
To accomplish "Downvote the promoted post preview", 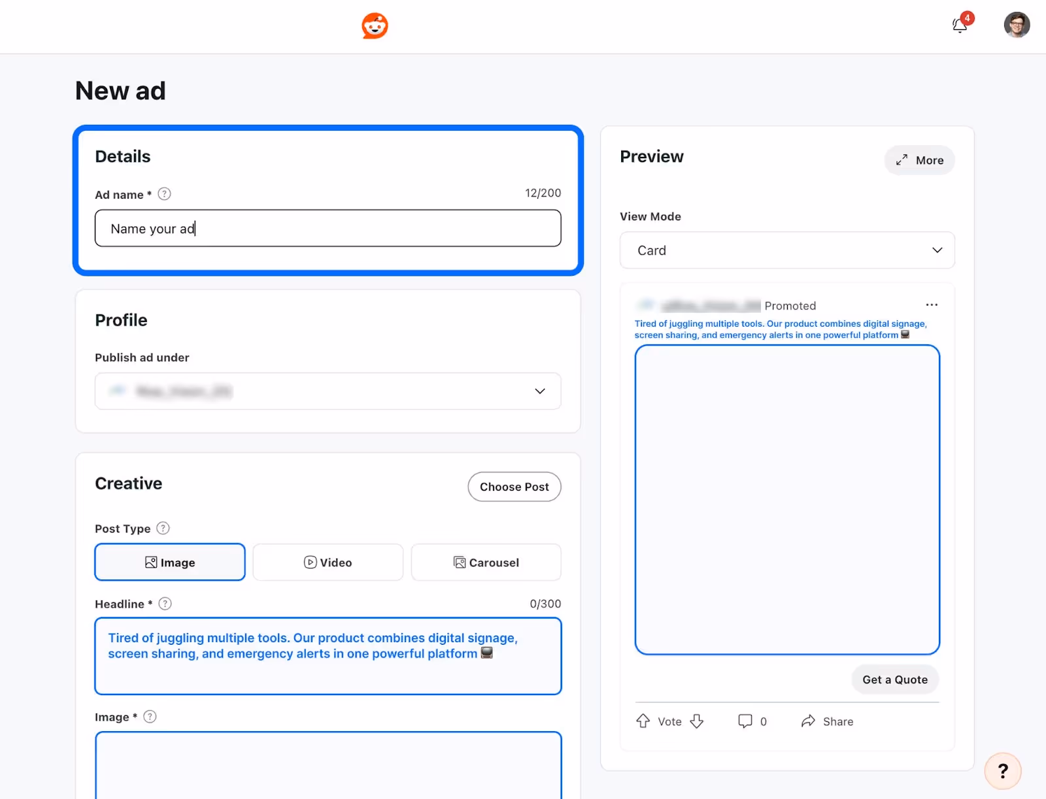I will point(697,721).
